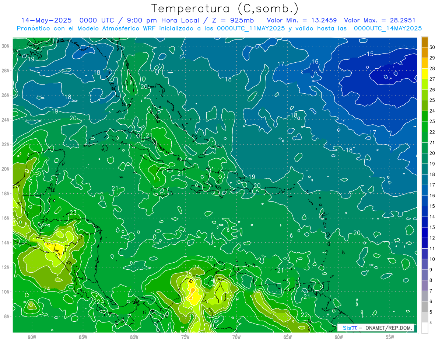Click the '9:00 pm Hora Local' text
Image resolution: width=442 pixels, height=342 pixels.
coord(162,20)
